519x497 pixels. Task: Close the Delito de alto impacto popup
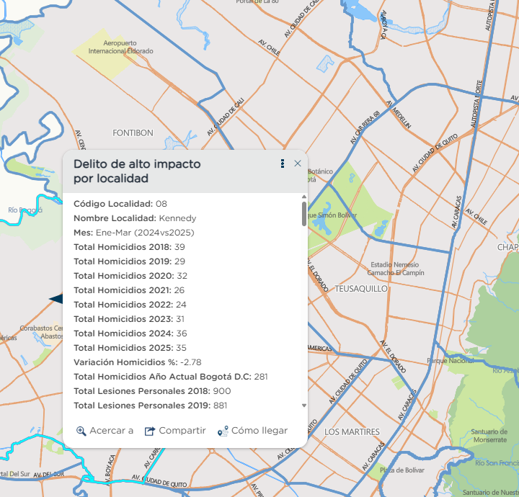tap(298, 164)
